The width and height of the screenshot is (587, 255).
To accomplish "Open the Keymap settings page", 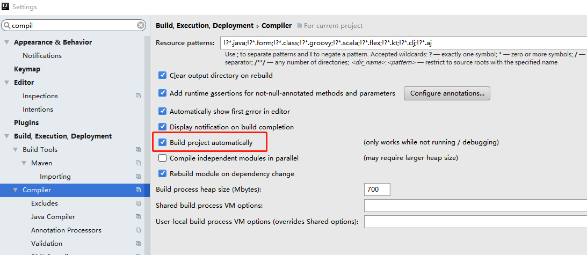I will click(27, 69).
